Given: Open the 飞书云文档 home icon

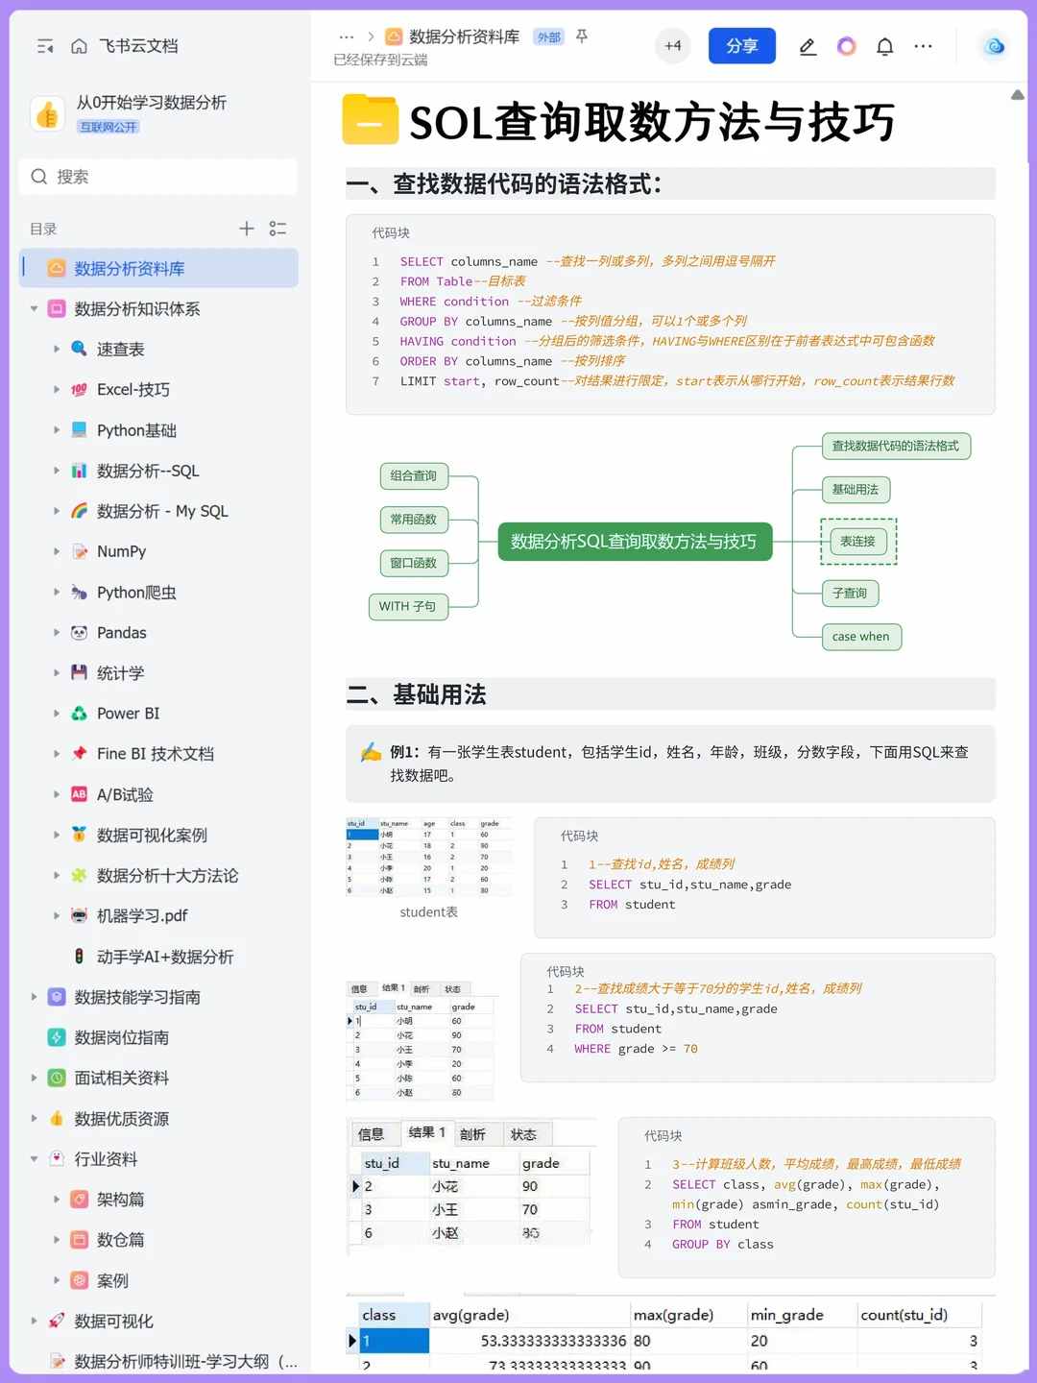Looking at the screenshot, I should pyautogui.click(x=79, y=45).
